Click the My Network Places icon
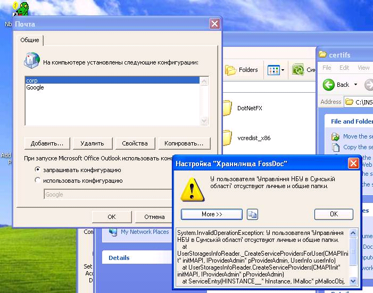The height and width of the screenshot is (293, 373). (x=113, y=232)
